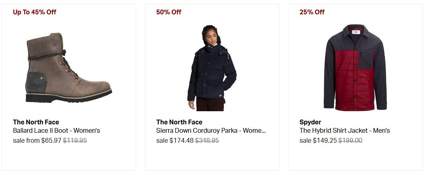
Task: Select The North Face brand above parka
Action: coord(179,122)
